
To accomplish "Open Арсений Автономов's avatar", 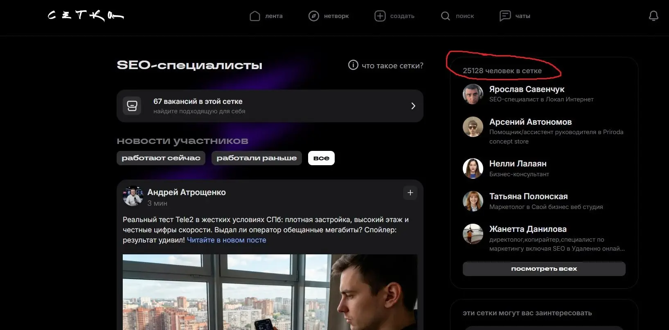I will point(473,127).
